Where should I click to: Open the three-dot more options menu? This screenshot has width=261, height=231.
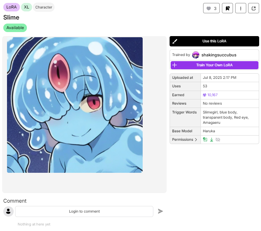click(x=240, y=8)
